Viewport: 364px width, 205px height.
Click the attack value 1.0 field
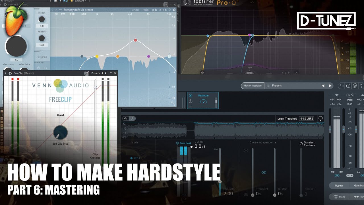42,26
